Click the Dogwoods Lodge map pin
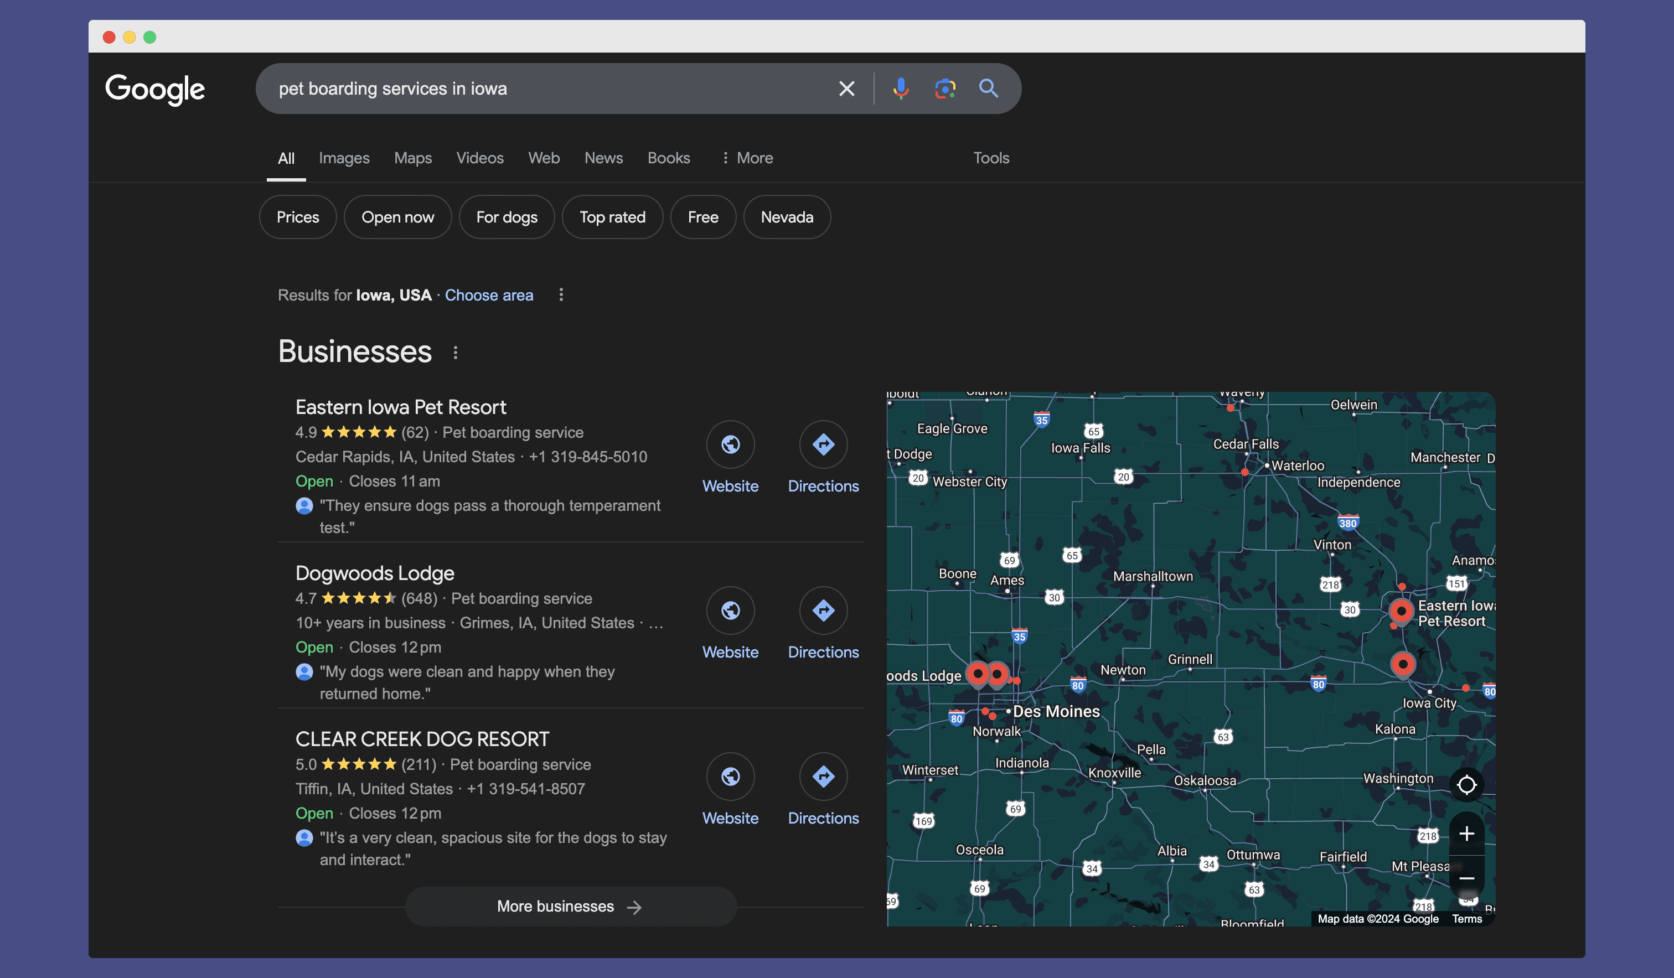The image size is (1674, 978). pyautogui.click(x=978, y=675)
